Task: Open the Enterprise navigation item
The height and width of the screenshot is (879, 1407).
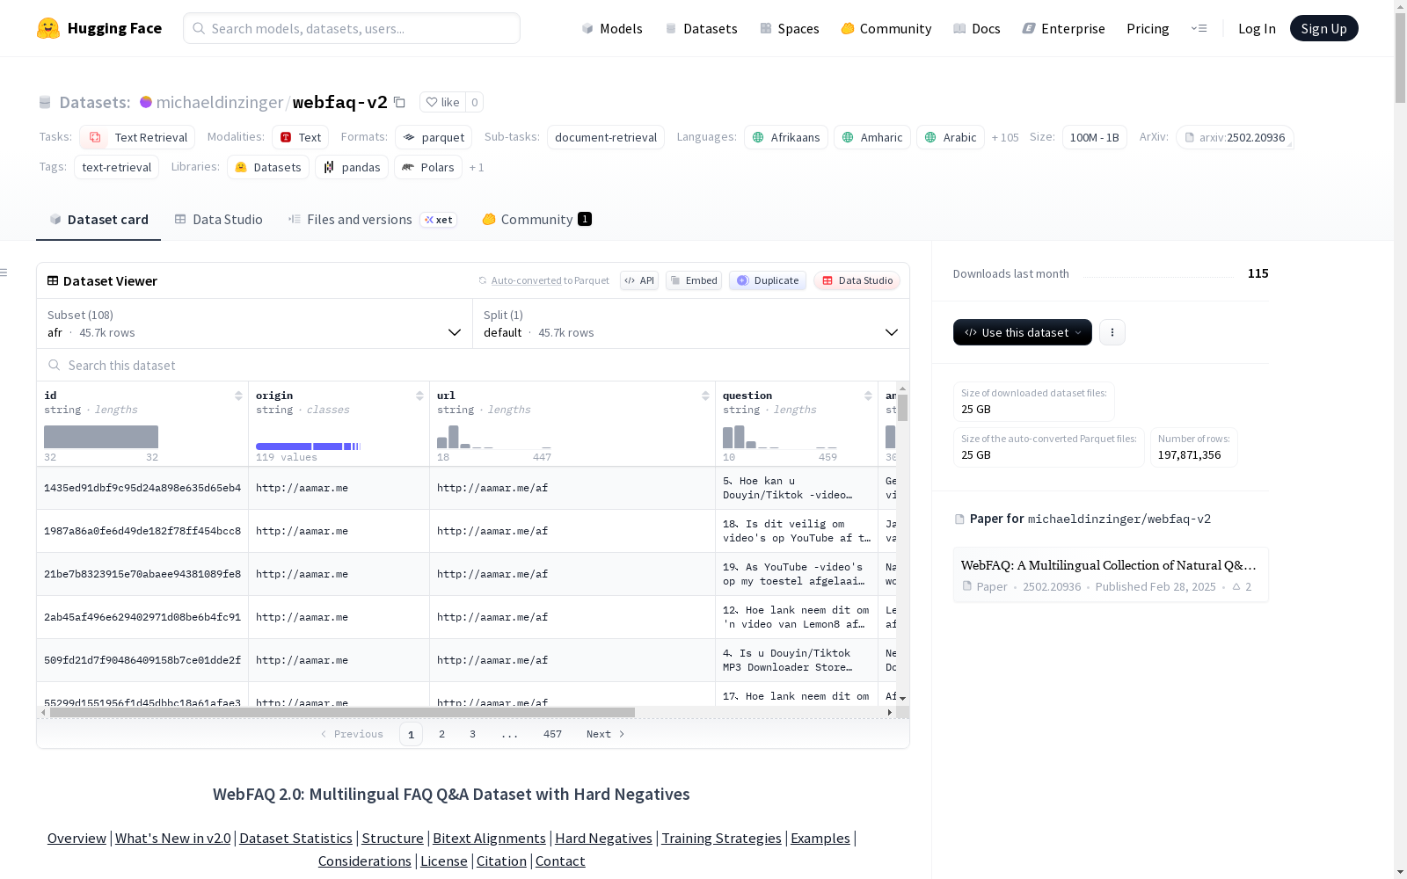Action: coord(1064,28)
